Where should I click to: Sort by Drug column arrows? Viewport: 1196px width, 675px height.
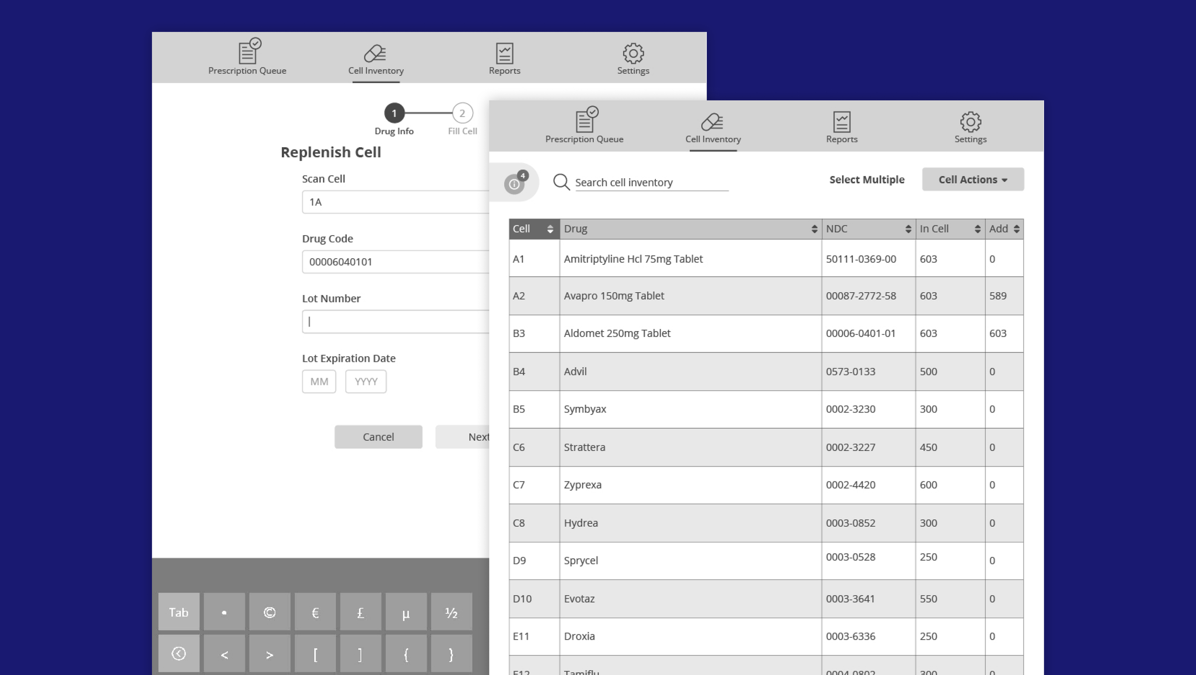(x=814, y=229)
